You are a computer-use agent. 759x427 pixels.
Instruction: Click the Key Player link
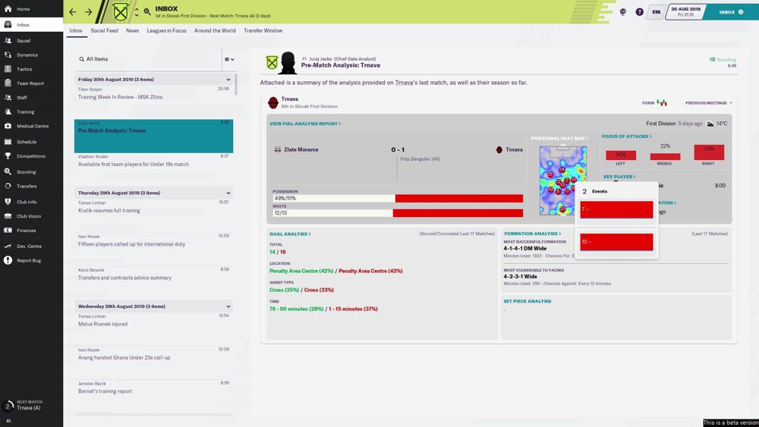click(619, 177)
